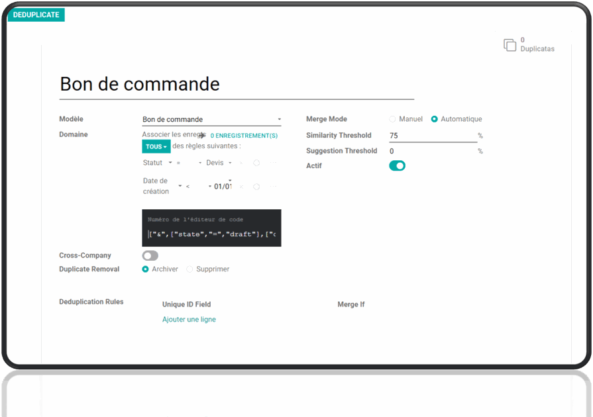This screenshot has width=593, height=417.
Task: Select the DEDUPLICATE breadcrumb tab
Action: [x=36, y=15]
